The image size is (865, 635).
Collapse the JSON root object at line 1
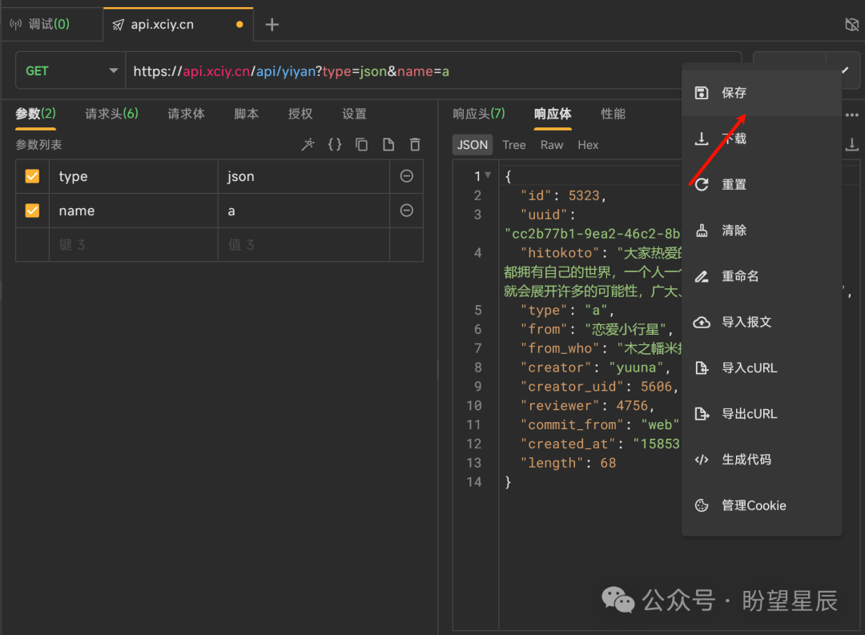(x=488, y=175)
